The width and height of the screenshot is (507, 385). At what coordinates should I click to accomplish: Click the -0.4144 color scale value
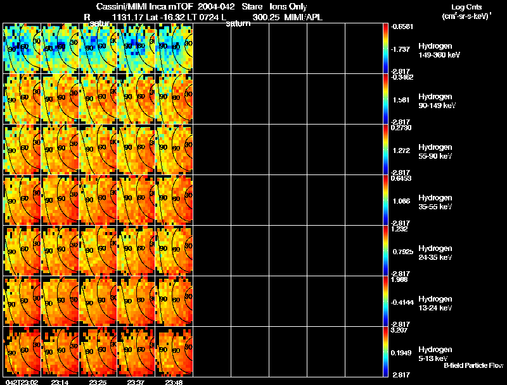[x=402, y=302]
